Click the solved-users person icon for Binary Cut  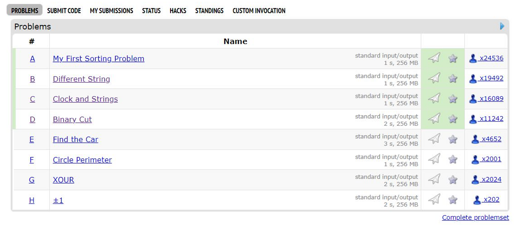point(473,119)
